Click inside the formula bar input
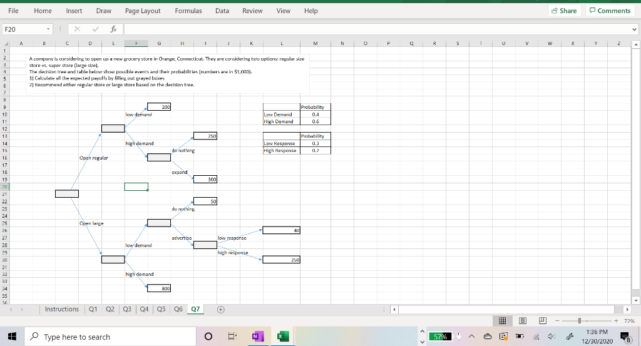Viewport: 641px width, 346px height. pyautogui.click(x=377, y=29)
